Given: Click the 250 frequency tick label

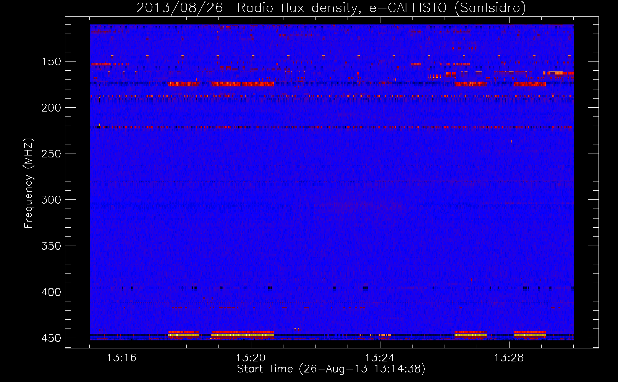Looking at the screenshot, I should tap(51, 154).
